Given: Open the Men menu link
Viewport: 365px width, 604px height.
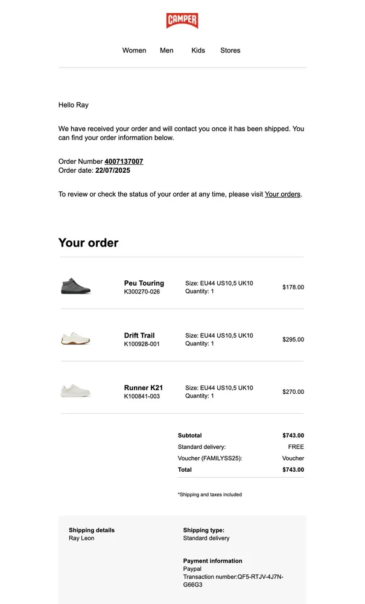Looking at the screenshot, I should [x=167, y=51].
